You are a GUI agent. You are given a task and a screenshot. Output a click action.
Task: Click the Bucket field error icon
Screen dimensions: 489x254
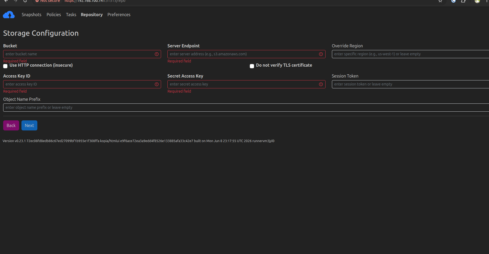click(157, 54)
